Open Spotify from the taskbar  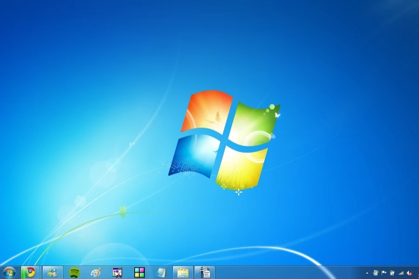coord(74,272)
